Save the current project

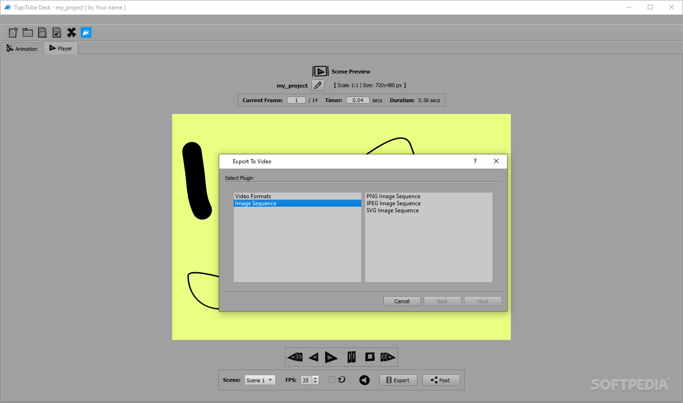coord(42,32)
